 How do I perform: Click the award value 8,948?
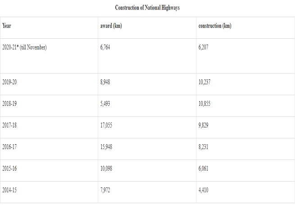105,82
